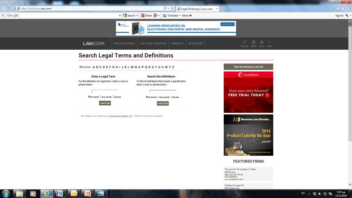Open wrench settings dropdown arrow
The width and height of the screenshot is (352, 198).
pyautogui.click(x=351, y=16)
